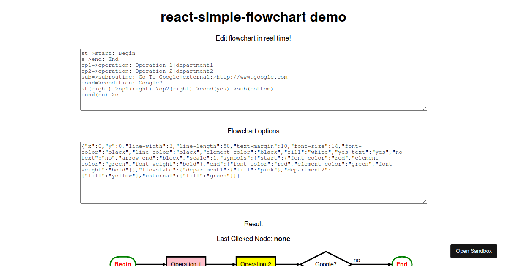507x266 pixels.
Task: Click the Open Sandbox button
Action: coord(474,251)
